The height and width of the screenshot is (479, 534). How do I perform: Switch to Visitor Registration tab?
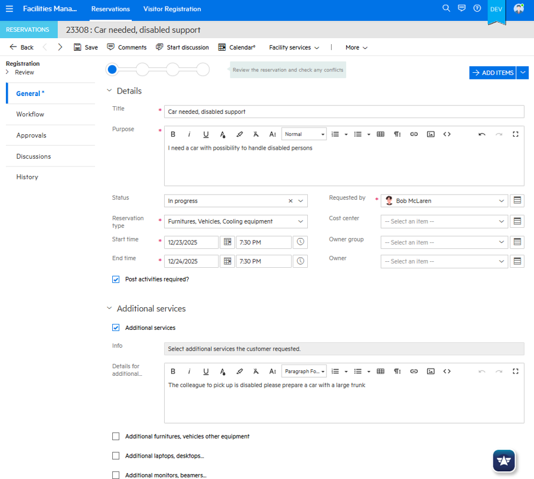coord(172,9)
